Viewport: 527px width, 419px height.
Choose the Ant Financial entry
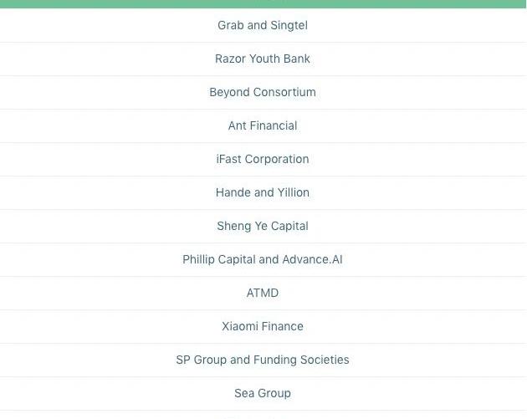pyautogui.click(x=263, y=125)
